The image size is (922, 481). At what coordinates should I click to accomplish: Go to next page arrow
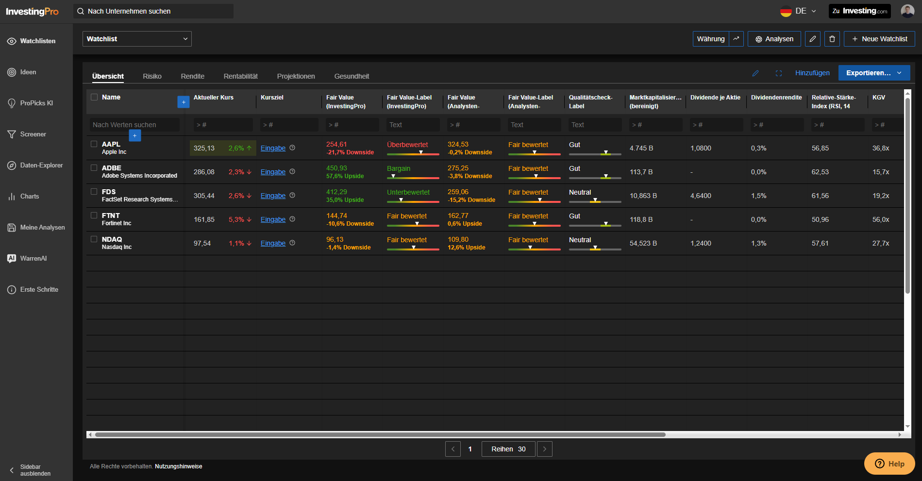click(545, 449)
